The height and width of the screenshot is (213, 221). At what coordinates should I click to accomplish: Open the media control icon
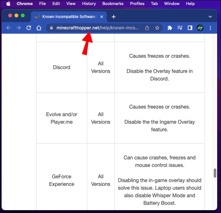click(180, 28)
